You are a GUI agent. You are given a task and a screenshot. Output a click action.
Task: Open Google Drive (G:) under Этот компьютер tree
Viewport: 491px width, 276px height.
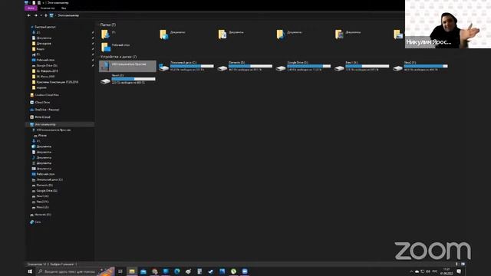[x=46, y=191]
